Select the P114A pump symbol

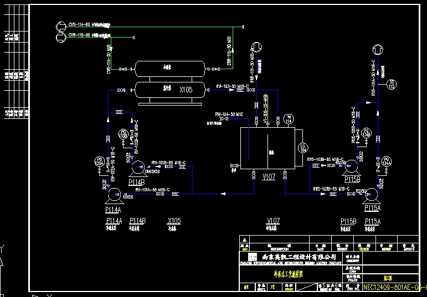coord(114,195)
